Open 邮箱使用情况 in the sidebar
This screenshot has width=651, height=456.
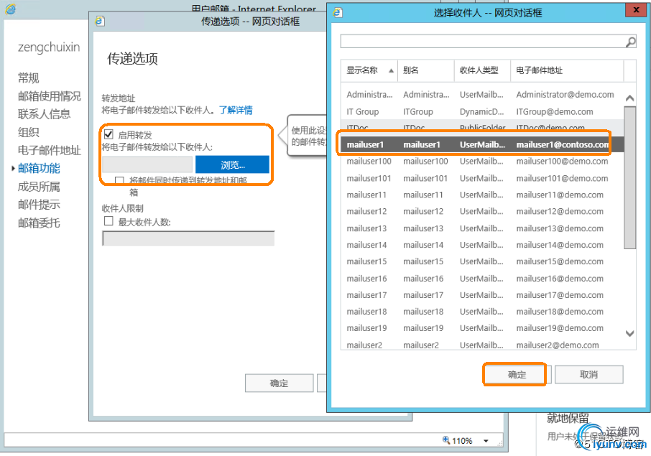[49, 96]
